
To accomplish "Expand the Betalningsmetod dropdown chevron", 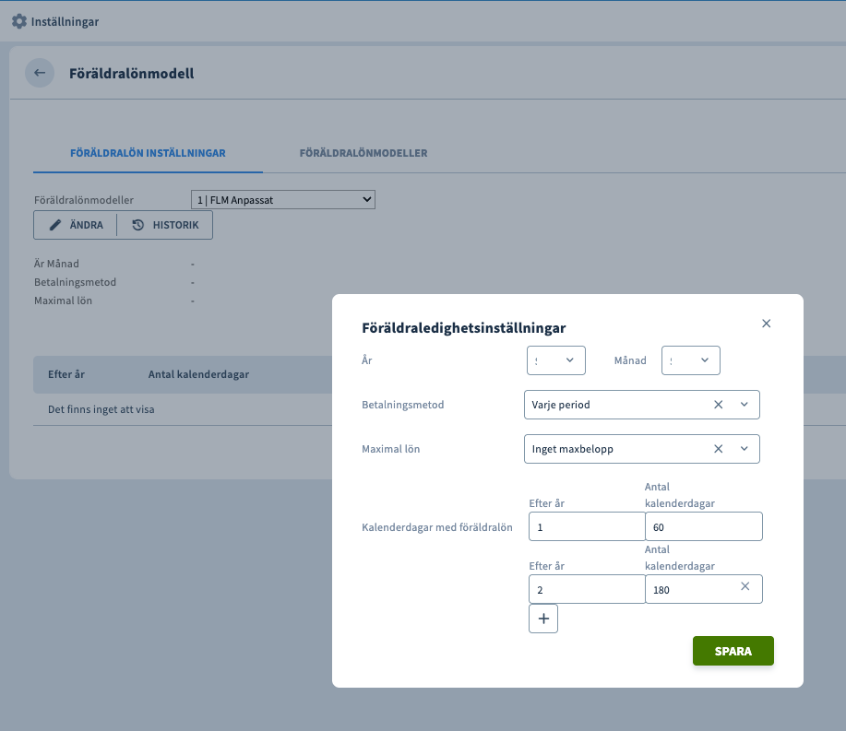I will tap(745, 405).
